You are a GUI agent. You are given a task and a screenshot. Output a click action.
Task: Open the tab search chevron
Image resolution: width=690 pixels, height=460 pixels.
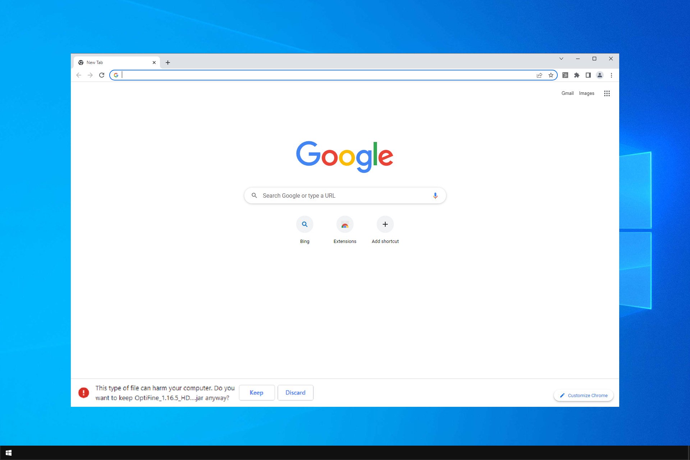561,59
